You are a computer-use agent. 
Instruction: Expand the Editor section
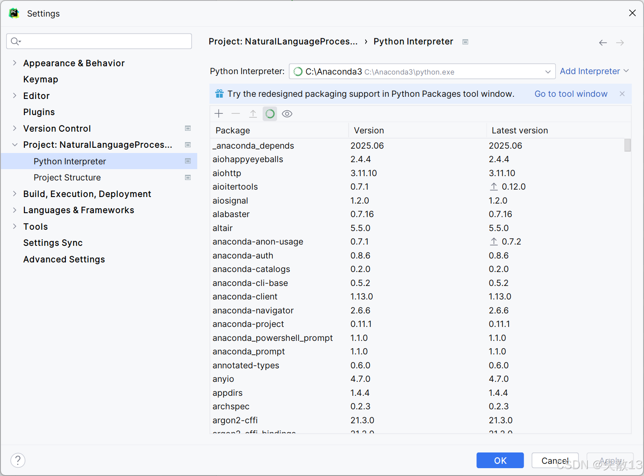tap(15, 95)
